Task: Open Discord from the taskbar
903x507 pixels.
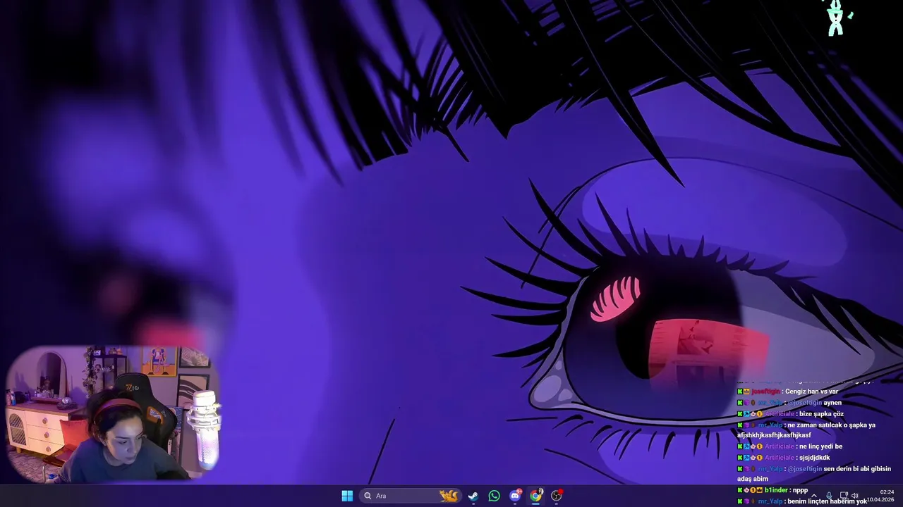Action: (x=515, y=496)
